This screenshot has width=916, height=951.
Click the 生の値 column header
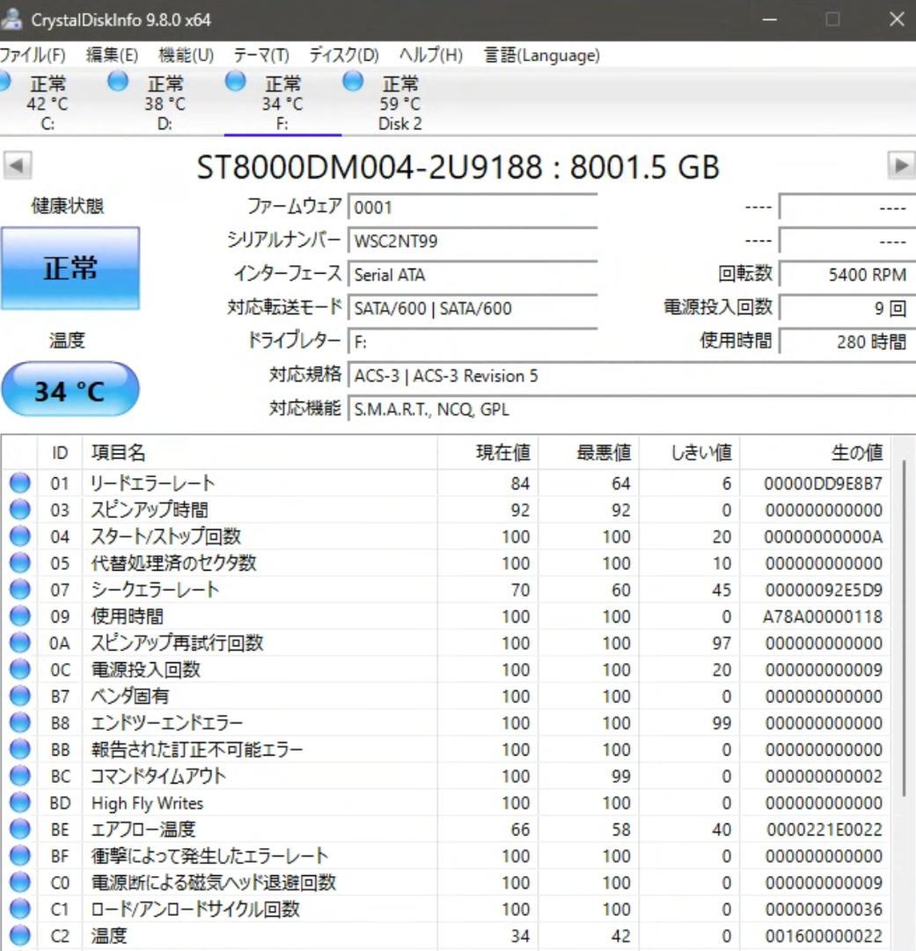[815, 453]
